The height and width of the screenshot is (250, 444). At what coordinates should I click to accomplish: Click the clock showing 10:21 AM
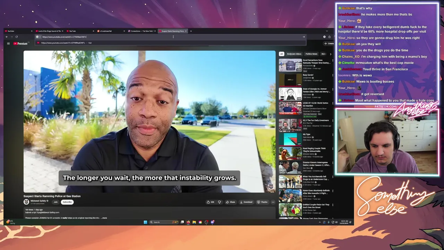343,222
